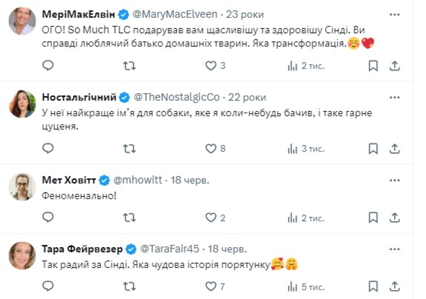Reply to МеріМакЕлвін's tweet
Viewport: 426px width, 299px height.
[x=47, y=65]
